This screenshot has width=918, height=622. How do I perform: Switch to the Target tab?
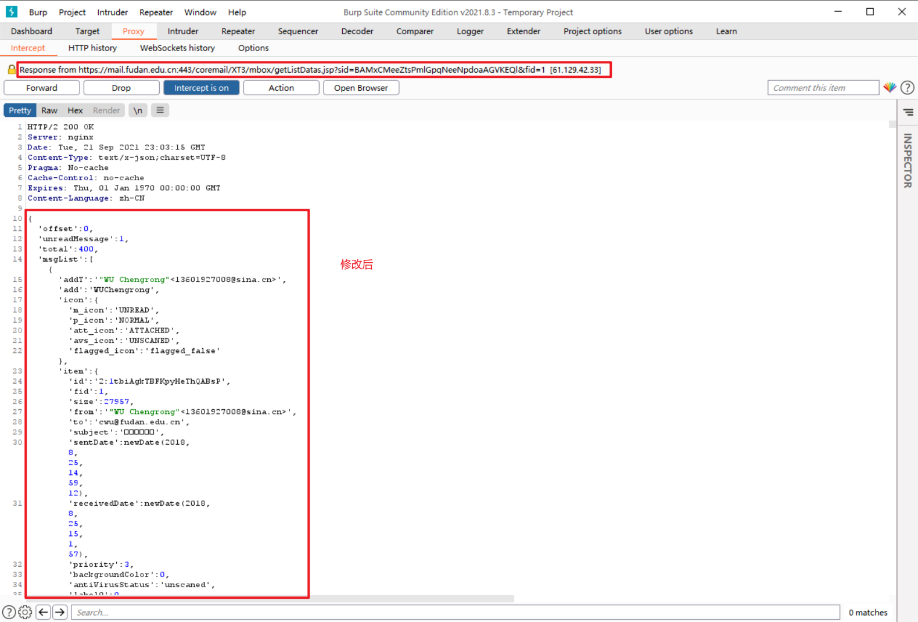point(87,31)
